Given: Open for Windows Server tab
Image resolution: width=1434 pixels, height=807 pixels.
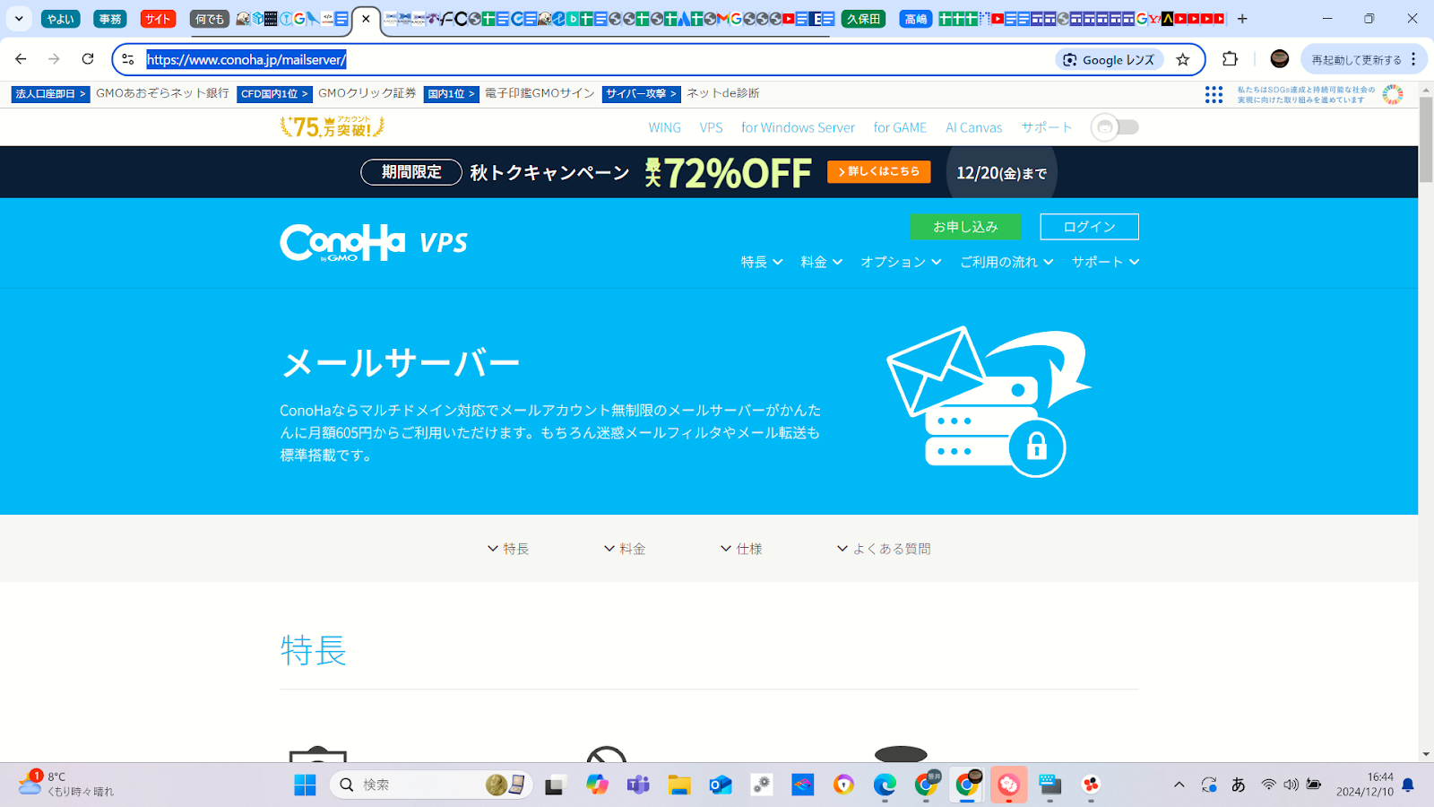Looking at the screenshot, I should pyautogui.click(x=798, y=127).
